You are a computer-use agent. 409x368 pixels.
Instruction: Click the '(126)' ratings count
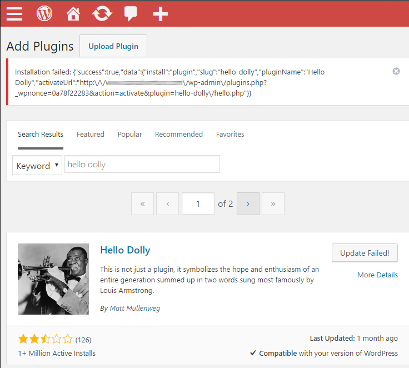(83, 340)
